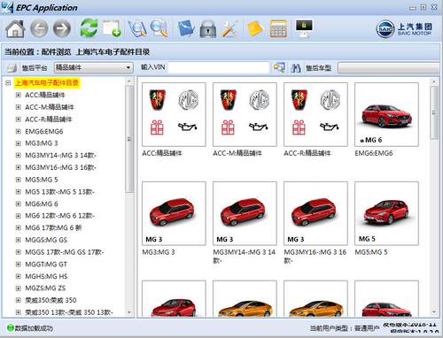Click the new document with plus icon
Screen dimensions: 443x338
pos(112,28)
